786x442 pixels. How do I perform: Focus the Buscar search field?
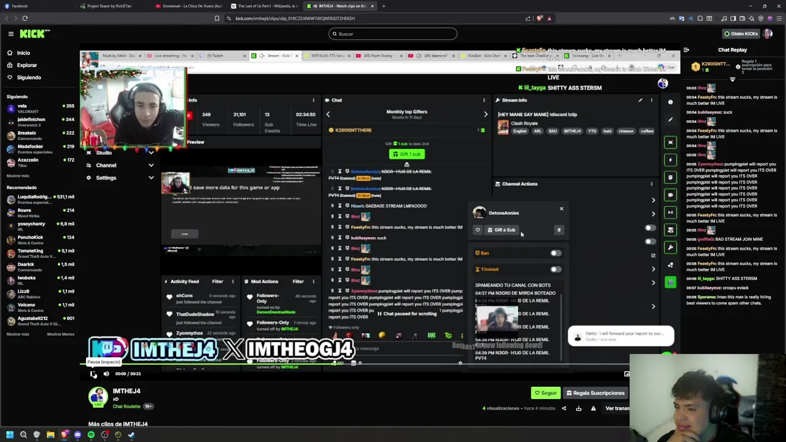coord(393,34)
